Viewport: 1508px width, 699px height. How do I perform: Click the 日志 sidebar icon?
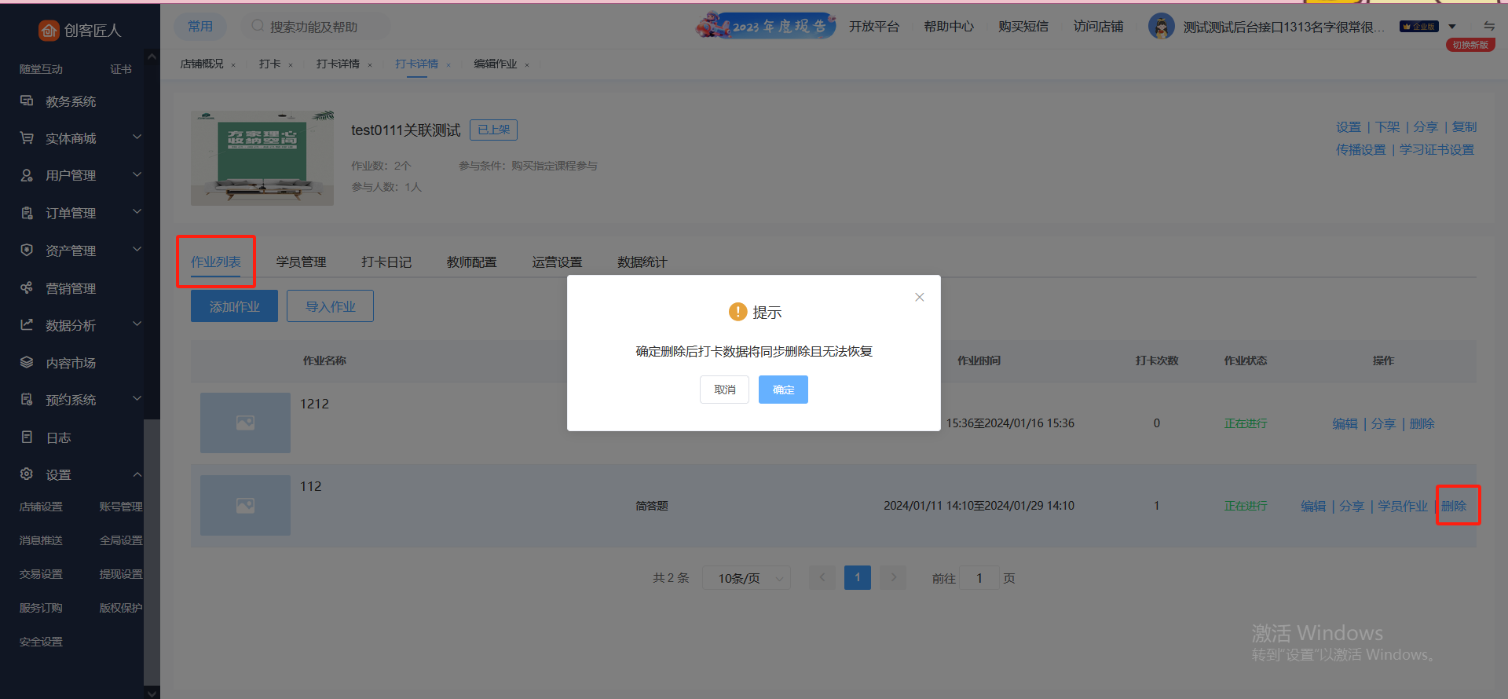tap(27, 437)
